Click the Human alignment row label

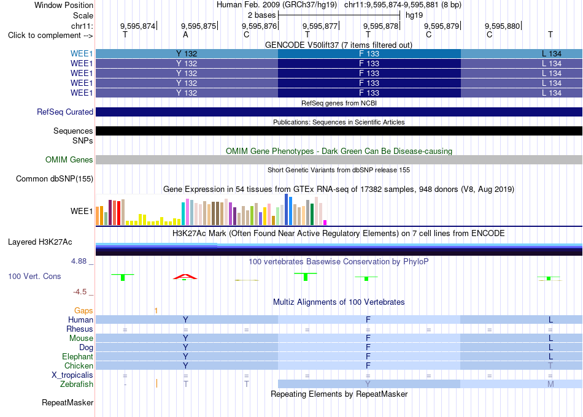point(80,319)
